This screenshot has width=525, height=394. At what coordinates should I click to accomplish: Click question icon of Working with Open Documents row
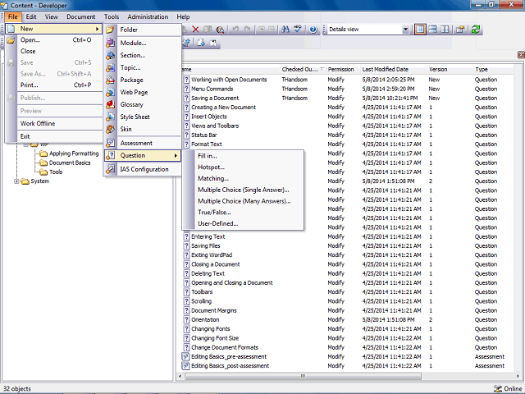186,80
